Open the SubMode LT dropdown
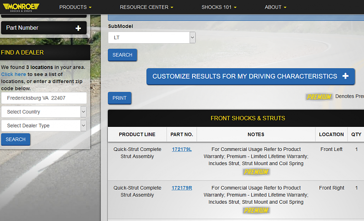Image resolution: width=364 pixels, height=221 pixels. pyautogui.click(x=152, y=38)
